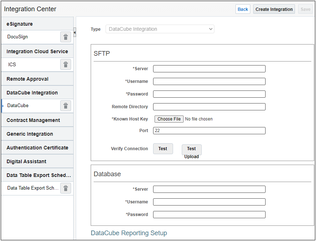Select the Remote Approval category
316x241 pixels.
pyautogui.click(x=28, y=79)
